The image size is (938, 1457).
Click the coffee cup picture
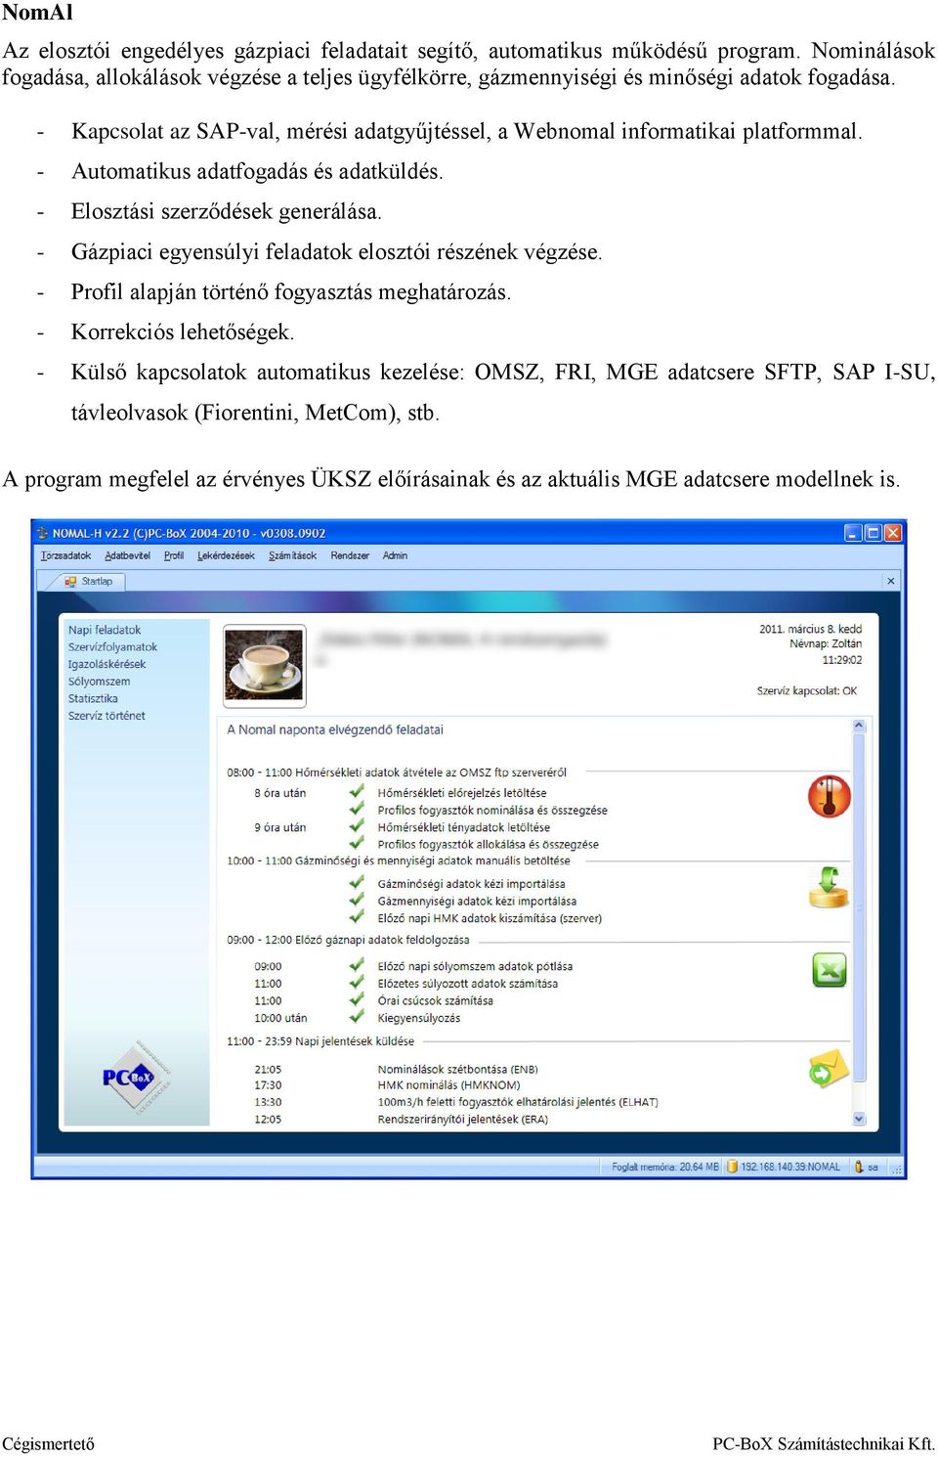click(264, 665)
